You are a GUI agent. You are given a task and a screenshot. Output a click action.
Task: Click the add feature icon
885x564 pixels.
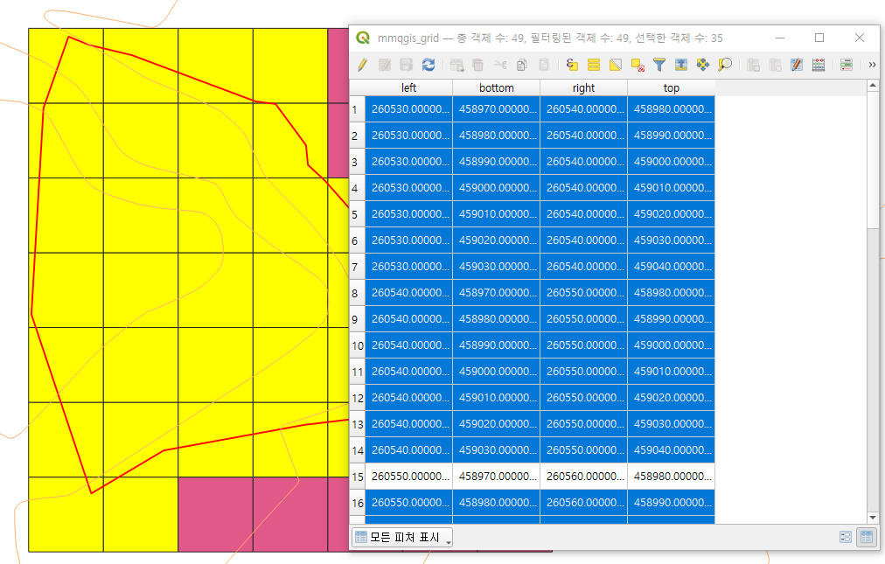456,65
